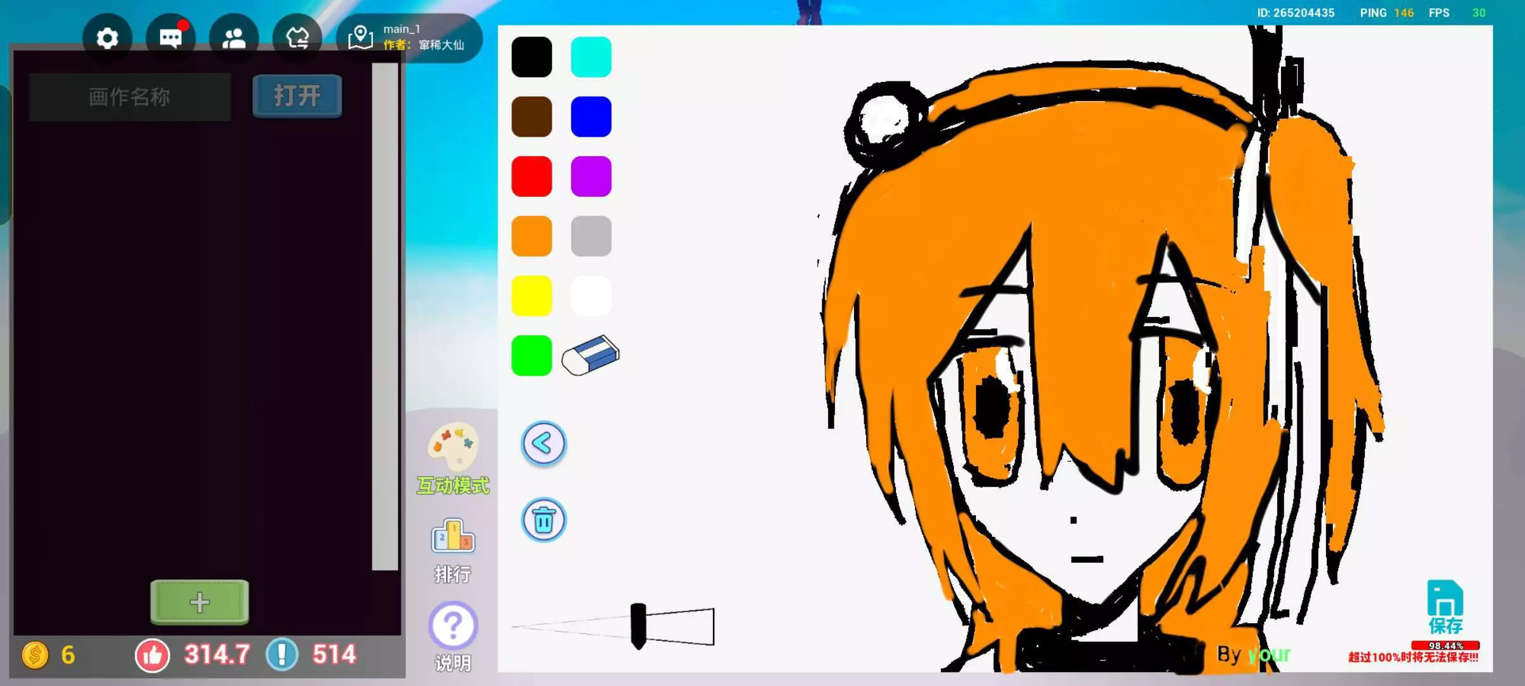This screenshot has width=1525, height=686.
Task: Open the chat messages icon
Action: [170, 38]
